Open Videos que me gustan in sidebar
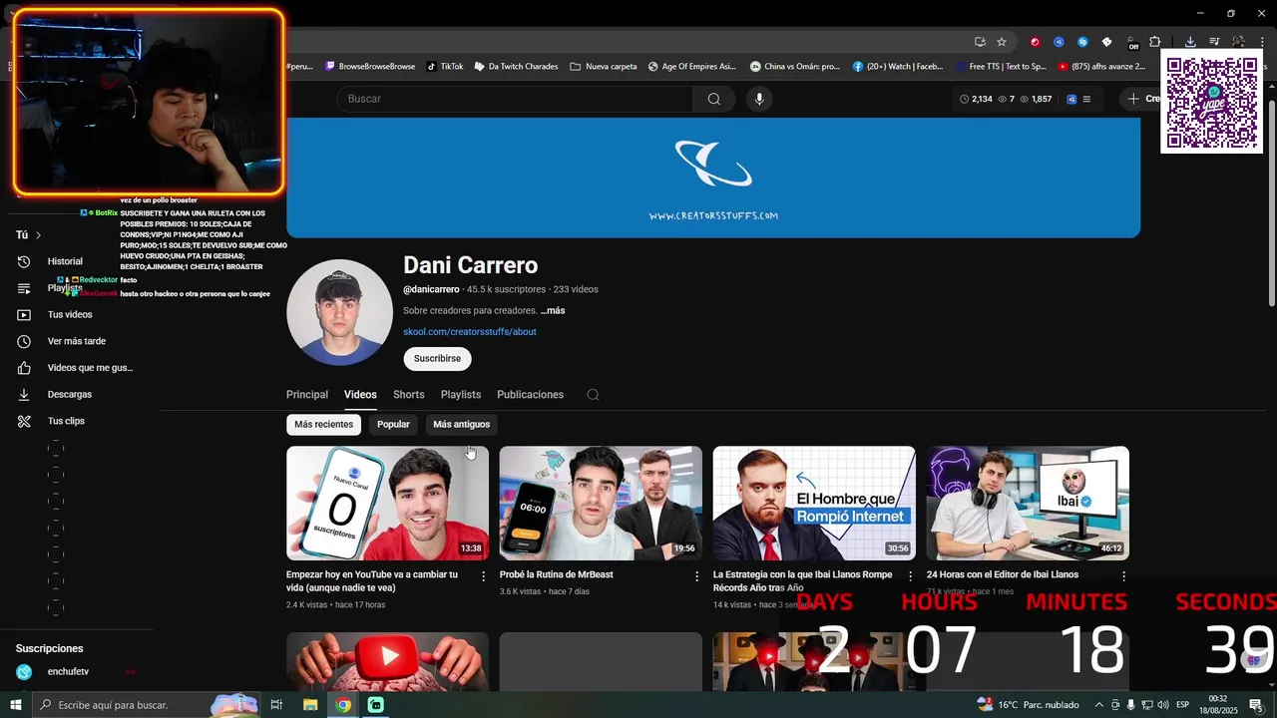Image resolution: width=1277 pixels, height=718 pixels. tap(90, 368)
